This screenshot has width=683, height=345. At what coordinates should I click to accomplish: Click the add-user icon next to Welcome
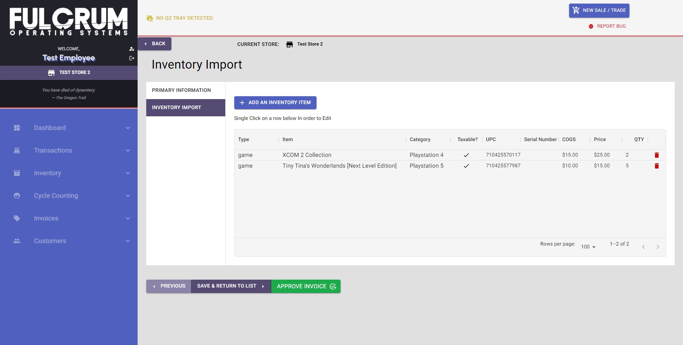pos(131,48)
